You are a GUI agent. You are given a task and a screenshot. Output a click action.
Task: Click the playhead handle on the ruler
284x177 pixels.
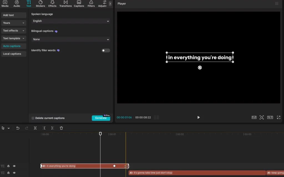click(100, 134)
